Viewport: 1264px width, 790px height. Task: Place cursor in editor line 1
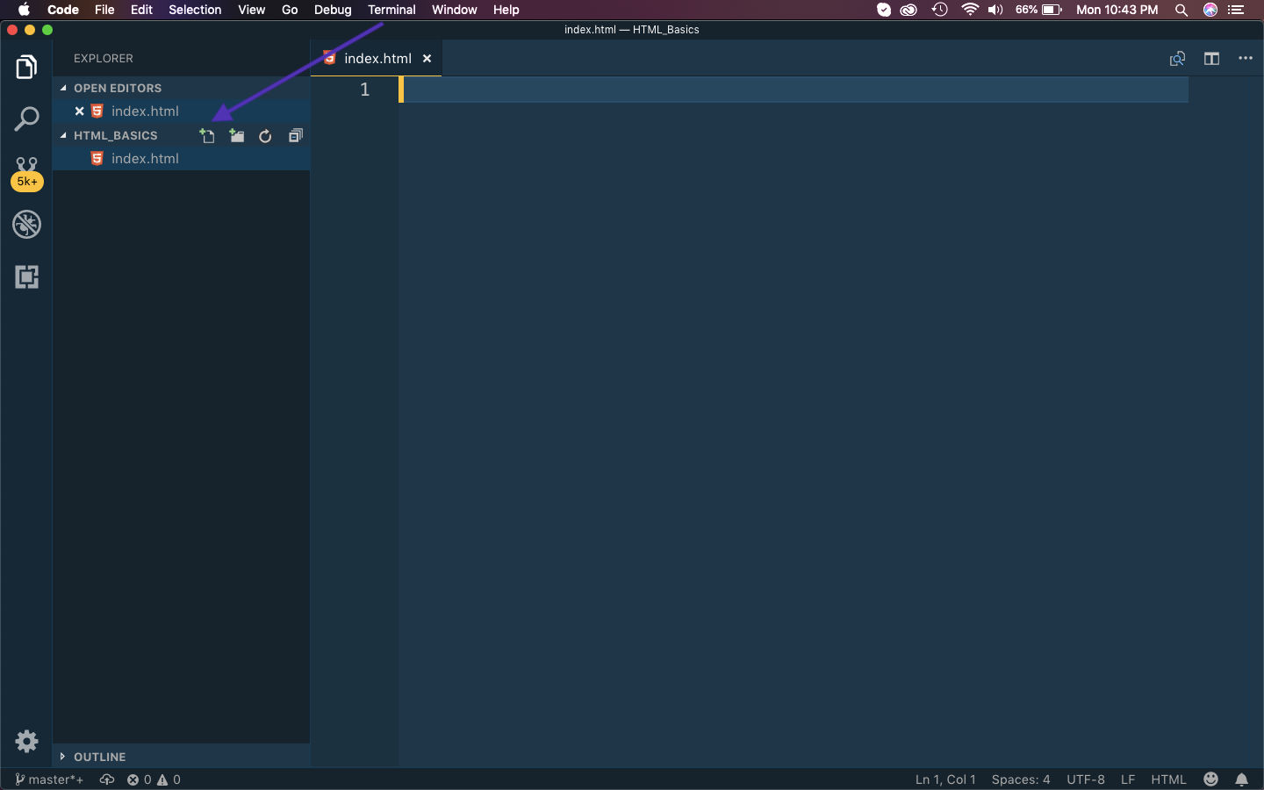795,90
